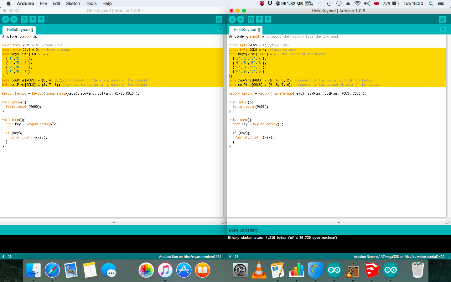Open Time Machine menu bar icon
The image size is (451, 282).
click(x=339, y=3)
